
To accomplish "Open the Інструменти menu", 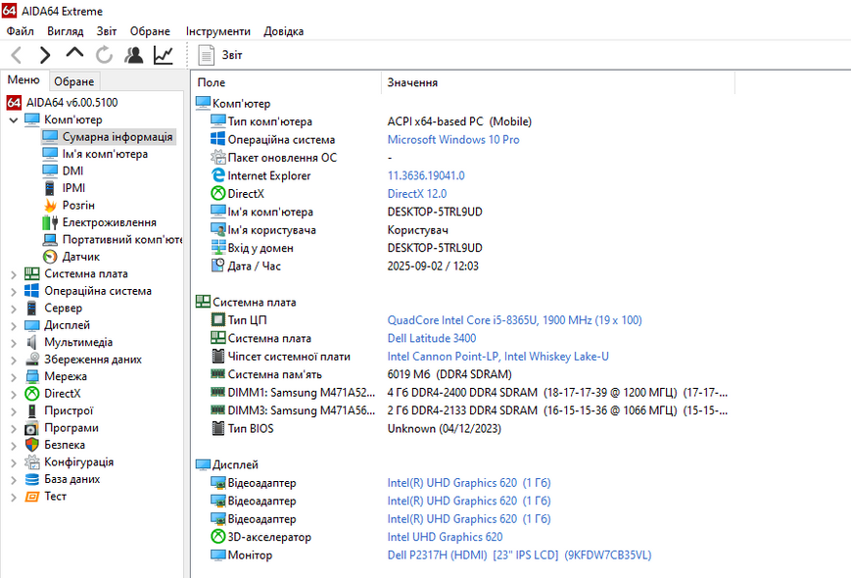I will point(218,31).
